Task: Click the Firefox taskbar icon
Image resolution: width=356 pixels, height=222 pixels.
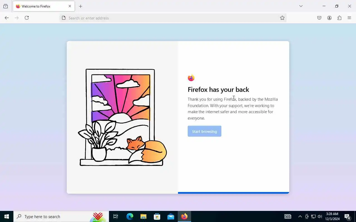Action: coord(184,216)
